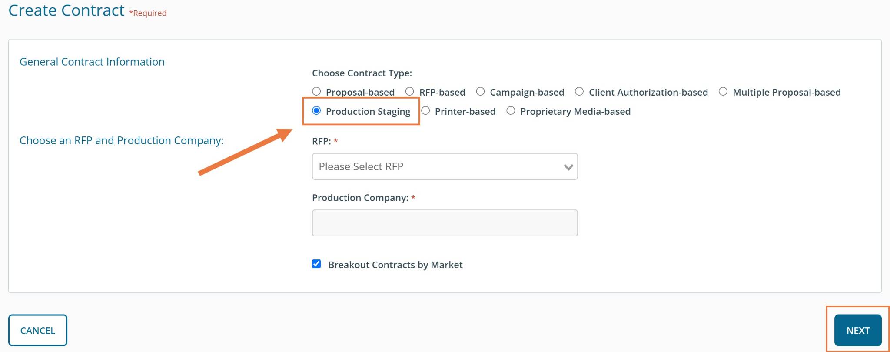Click the Choose Contract Type label

click(362, 73)
